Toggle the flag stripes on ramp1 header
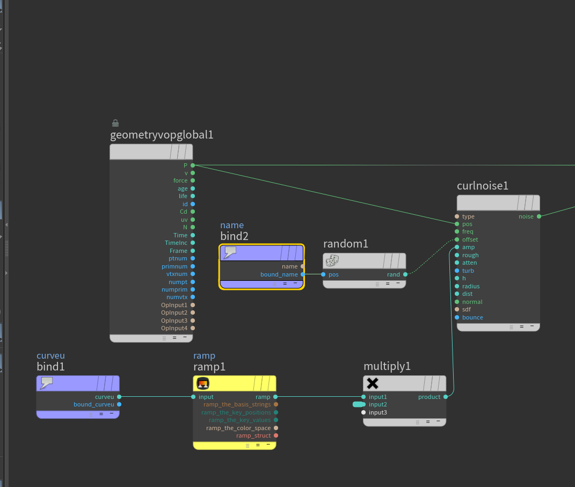This screenshot has width=575, height=487. click(x=264, y=383)
